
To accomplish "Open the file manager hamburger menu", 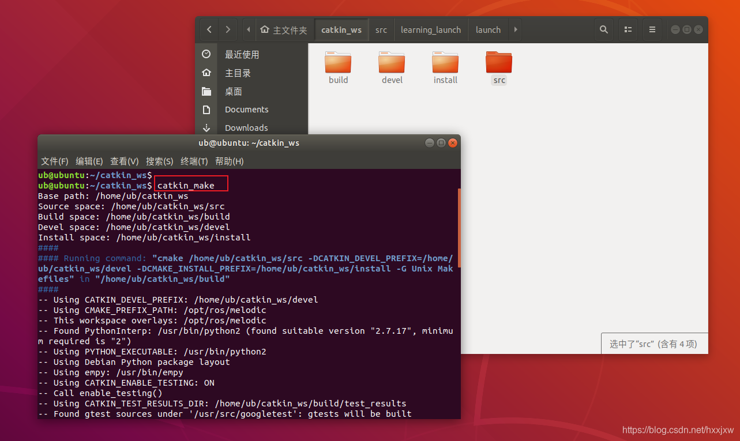I will point(652,29).
